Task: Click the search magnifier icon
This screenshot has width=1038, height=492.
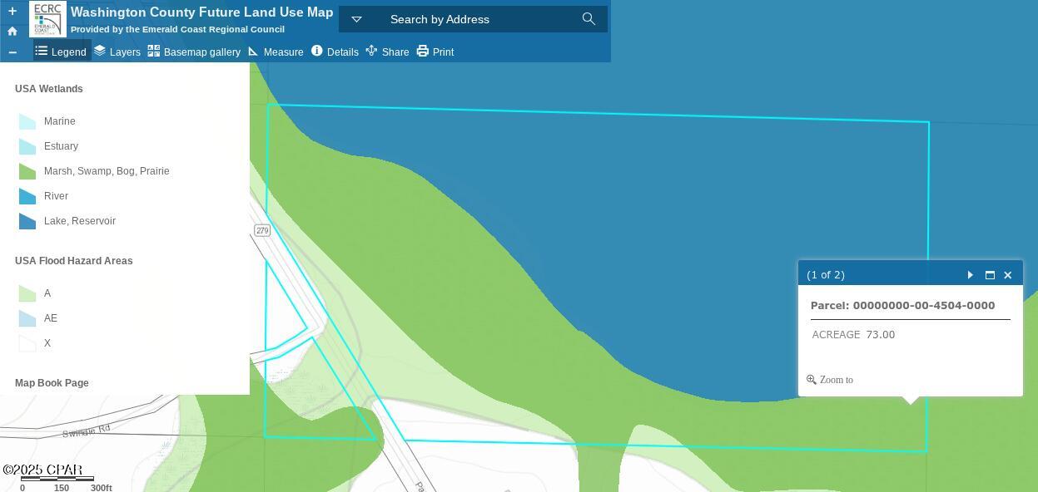Action: point(589,19)
